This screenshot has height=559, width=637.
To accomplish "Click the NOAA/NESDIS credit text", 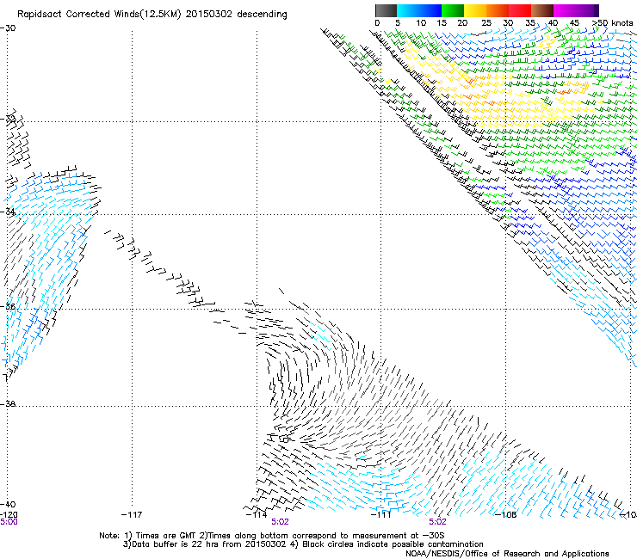I will (507, 554).
